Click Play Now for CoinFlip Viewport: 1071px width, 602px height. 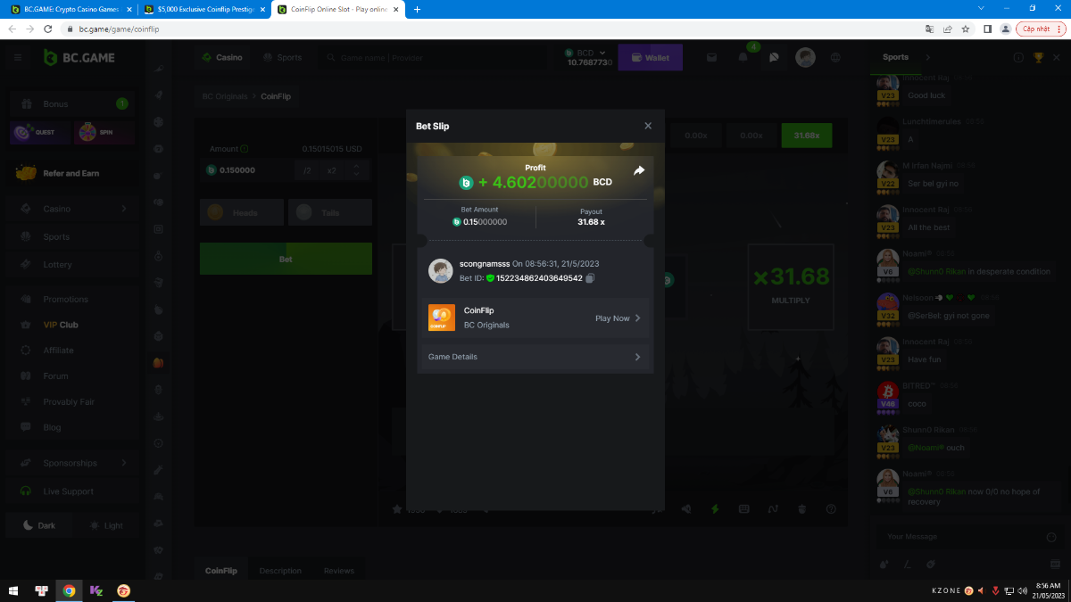coord(618,318)
